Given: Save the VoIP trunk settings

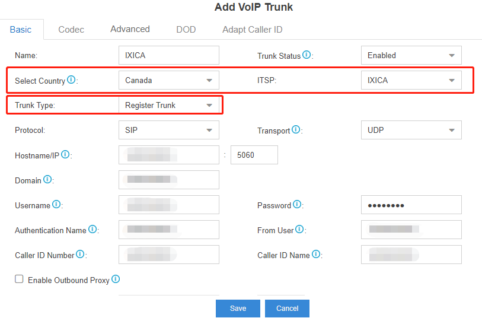Looking at the screenshot, I should [238, 308].
